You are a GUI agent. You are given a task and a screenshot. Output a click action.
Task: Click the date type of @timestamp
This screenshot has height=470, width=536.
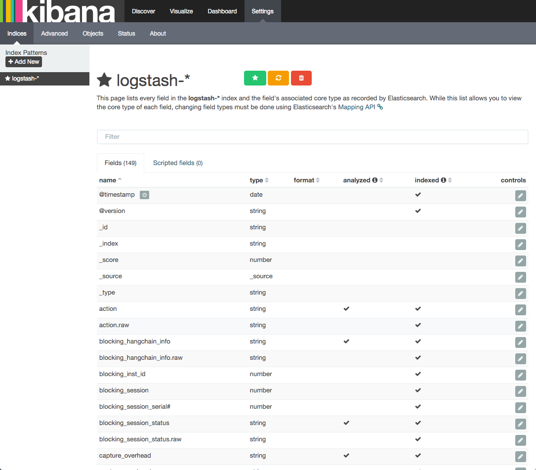256,195
